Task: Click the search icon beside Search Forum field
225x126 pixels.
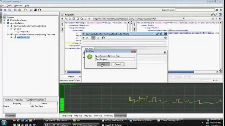Action: coord(217,10)
